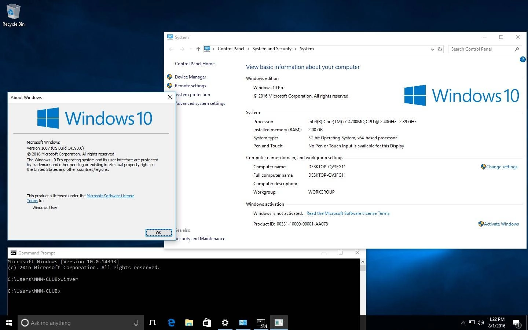
Task: Click the Product ID value text
Action: [302, 224]
